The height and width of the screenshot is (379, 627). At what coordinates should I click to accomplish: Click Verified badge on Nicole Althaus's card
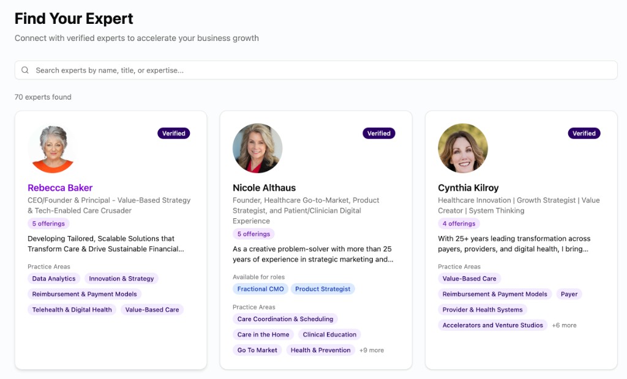coord(379,133)
